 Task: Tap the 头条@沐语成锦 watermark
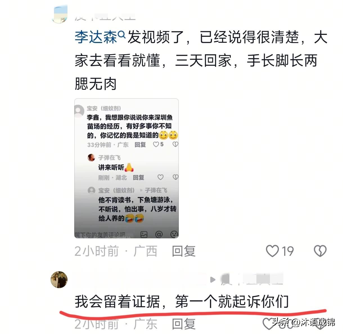pos(303,322)
